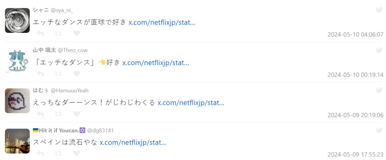Open the netflixjp link in @Theo_cow tweet
Viewport: 386px width, 160px height.
coord(156,63)
